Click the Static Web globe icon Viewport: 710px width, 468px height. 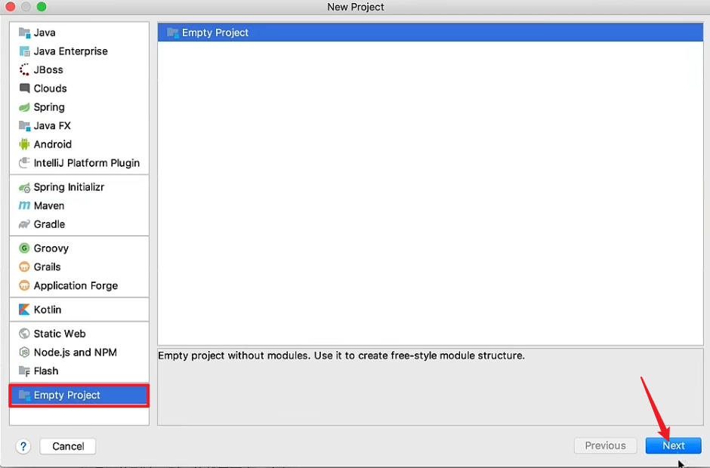24,334
